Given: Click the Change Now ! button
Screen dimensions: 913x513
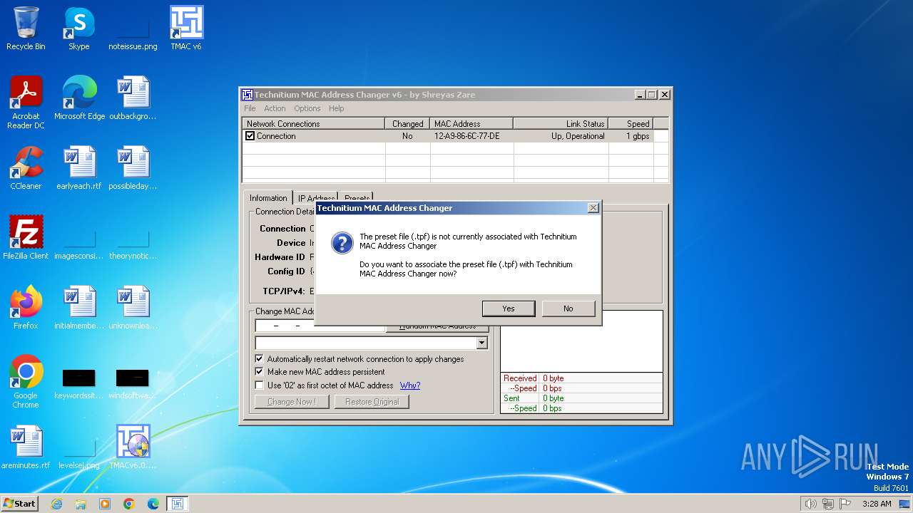Looking at the screenshot, I should 292,402.
